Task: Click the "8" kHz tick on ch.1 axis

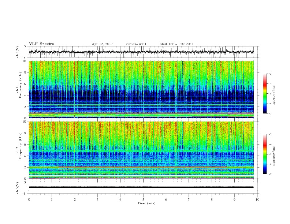Action: coord(26,72)
